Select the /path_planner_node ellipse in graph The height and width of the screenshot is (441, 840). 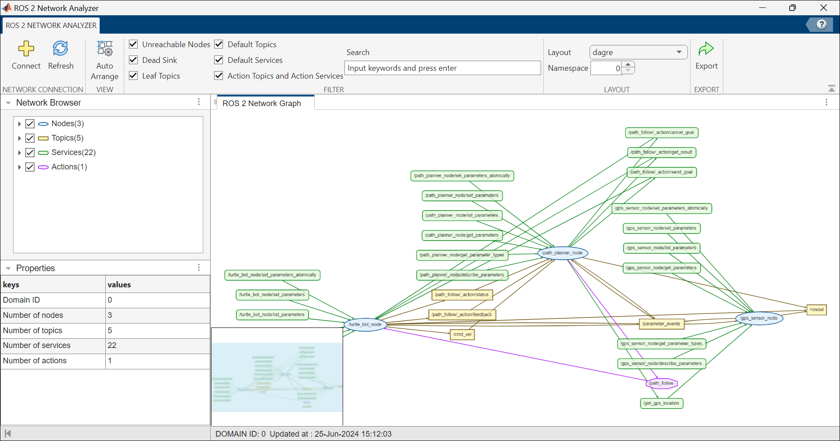(x=562, y=253)
